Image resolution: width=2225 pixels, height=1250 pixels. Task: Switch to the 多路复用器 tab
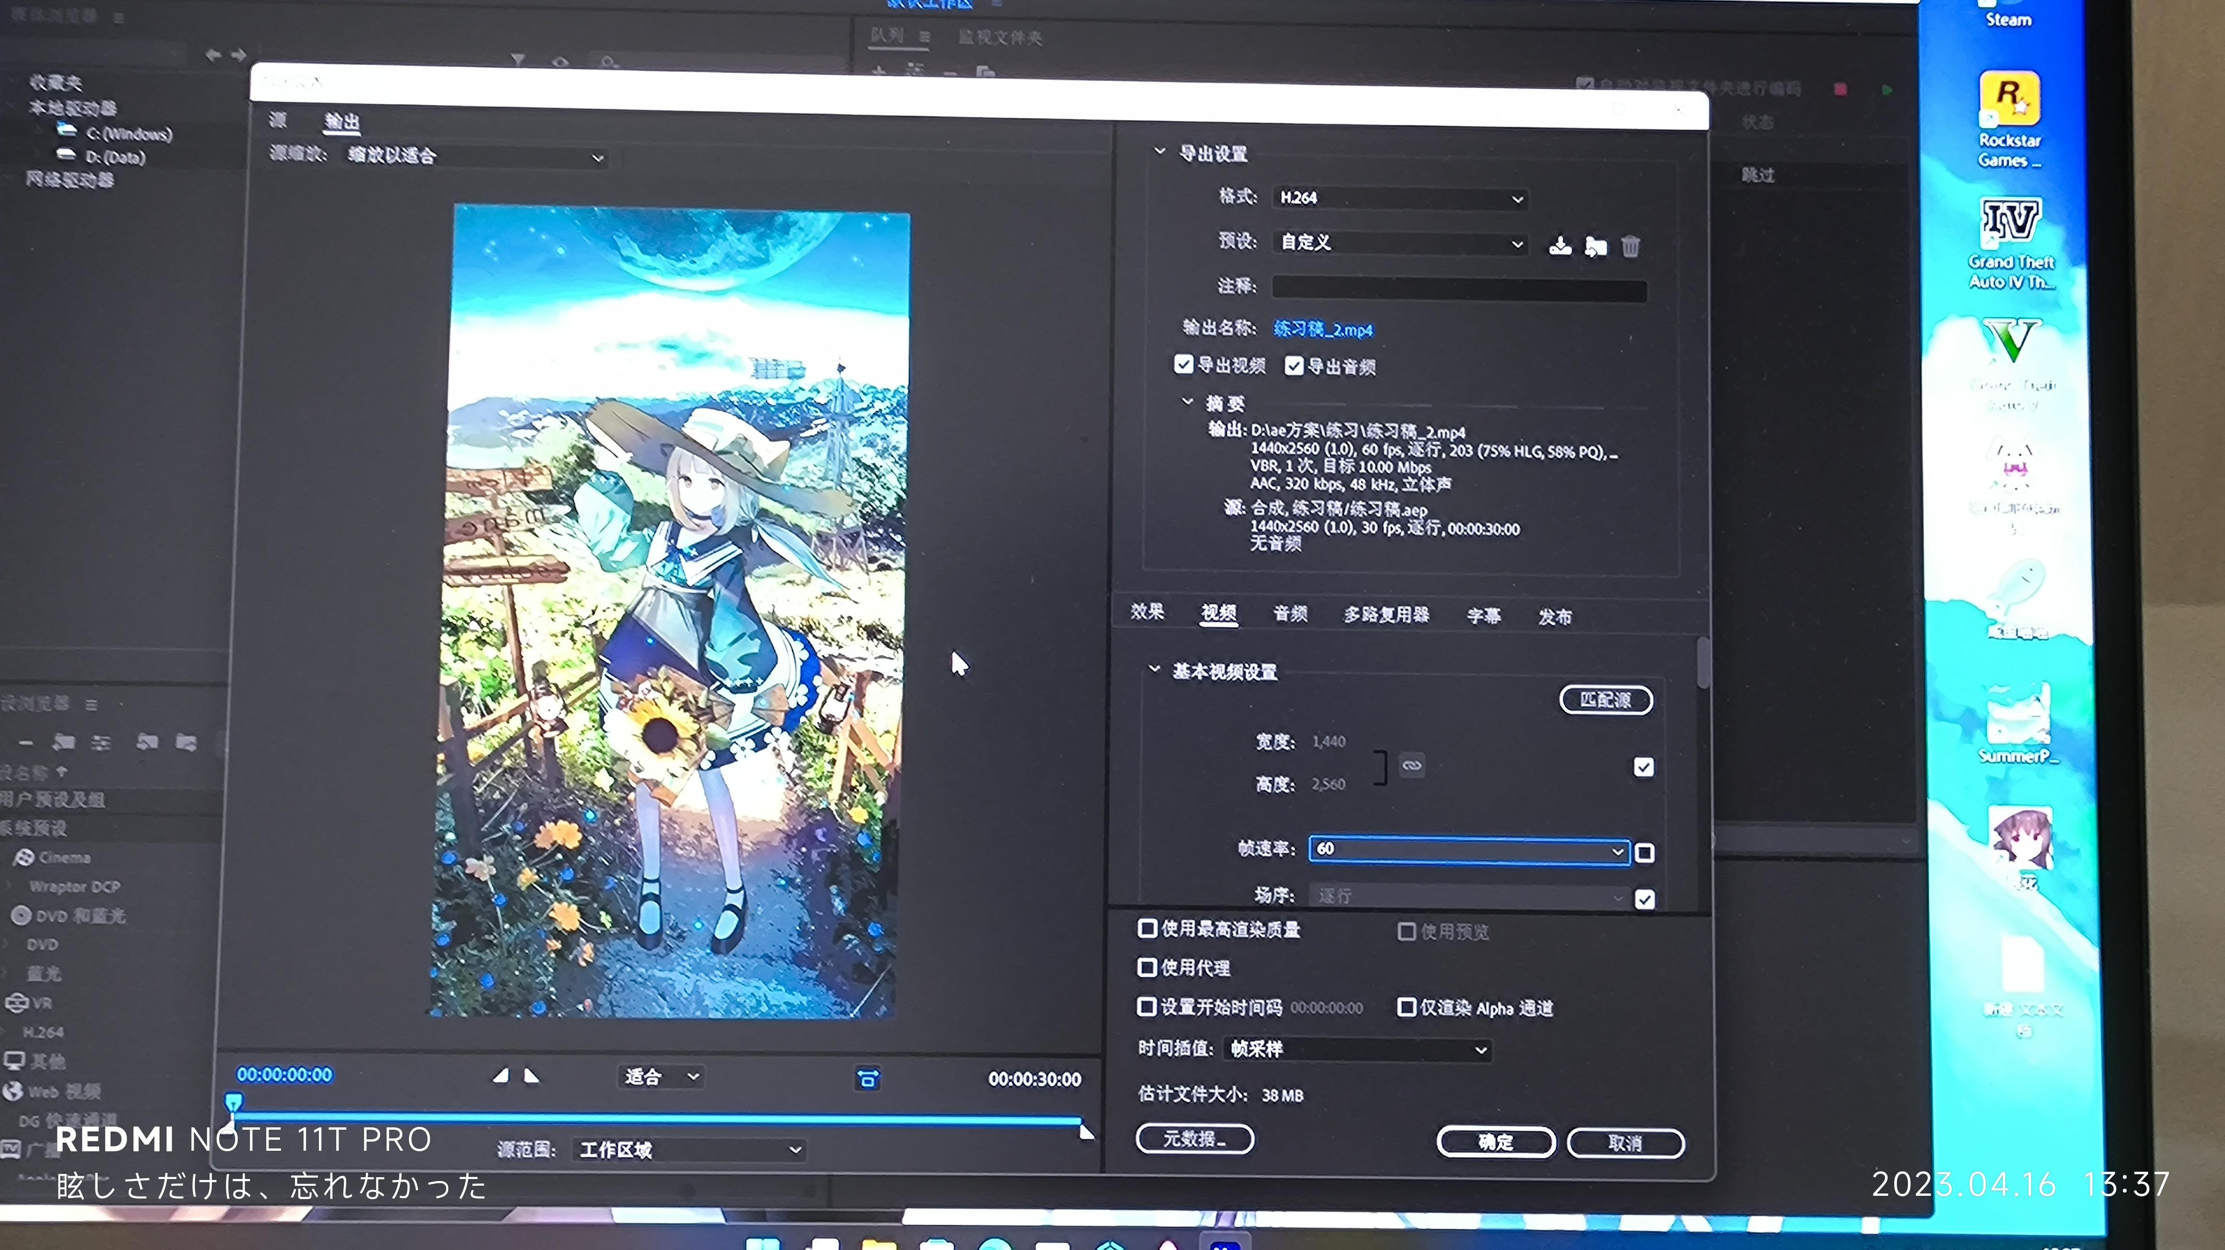coord(1386,614)
